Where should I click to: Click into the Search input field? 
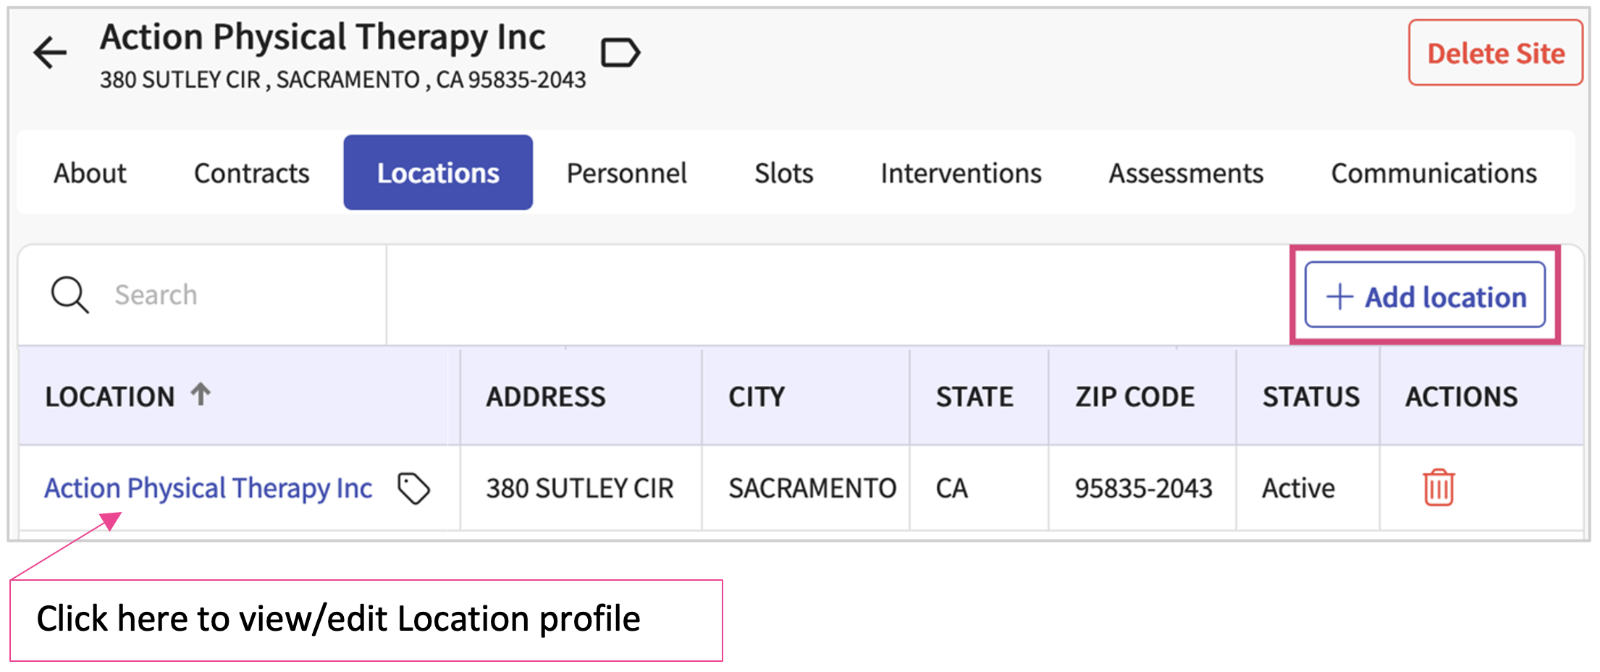click(239, 295)
